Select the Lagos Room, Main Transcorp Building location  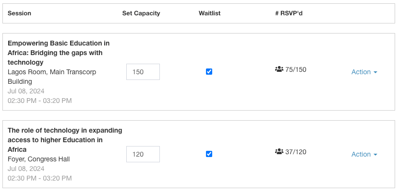pyautogui.click(x=52, y=77)
